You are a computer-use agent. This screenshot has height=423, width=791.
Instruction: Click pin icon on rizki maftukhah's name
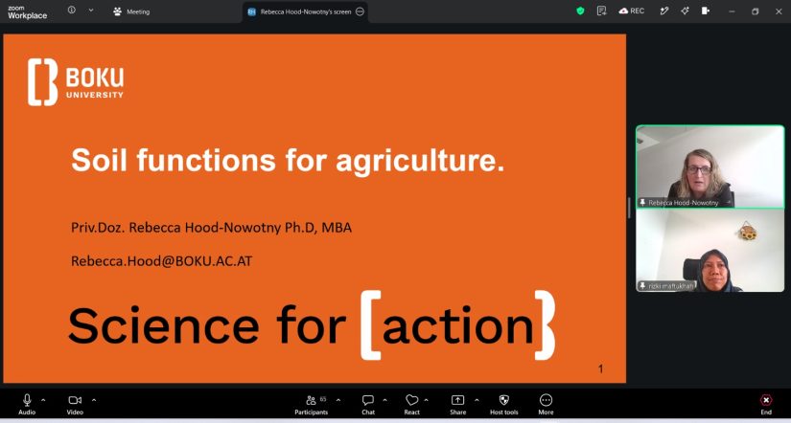coord(642,285)
